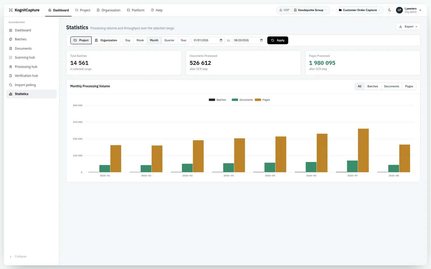Select Statistics in the sidebar

[31, 94]
